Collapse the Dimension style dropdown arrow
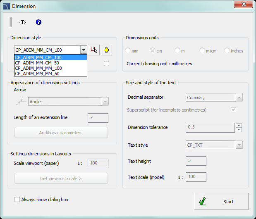The image size is (256, 219). pos(84,50)
